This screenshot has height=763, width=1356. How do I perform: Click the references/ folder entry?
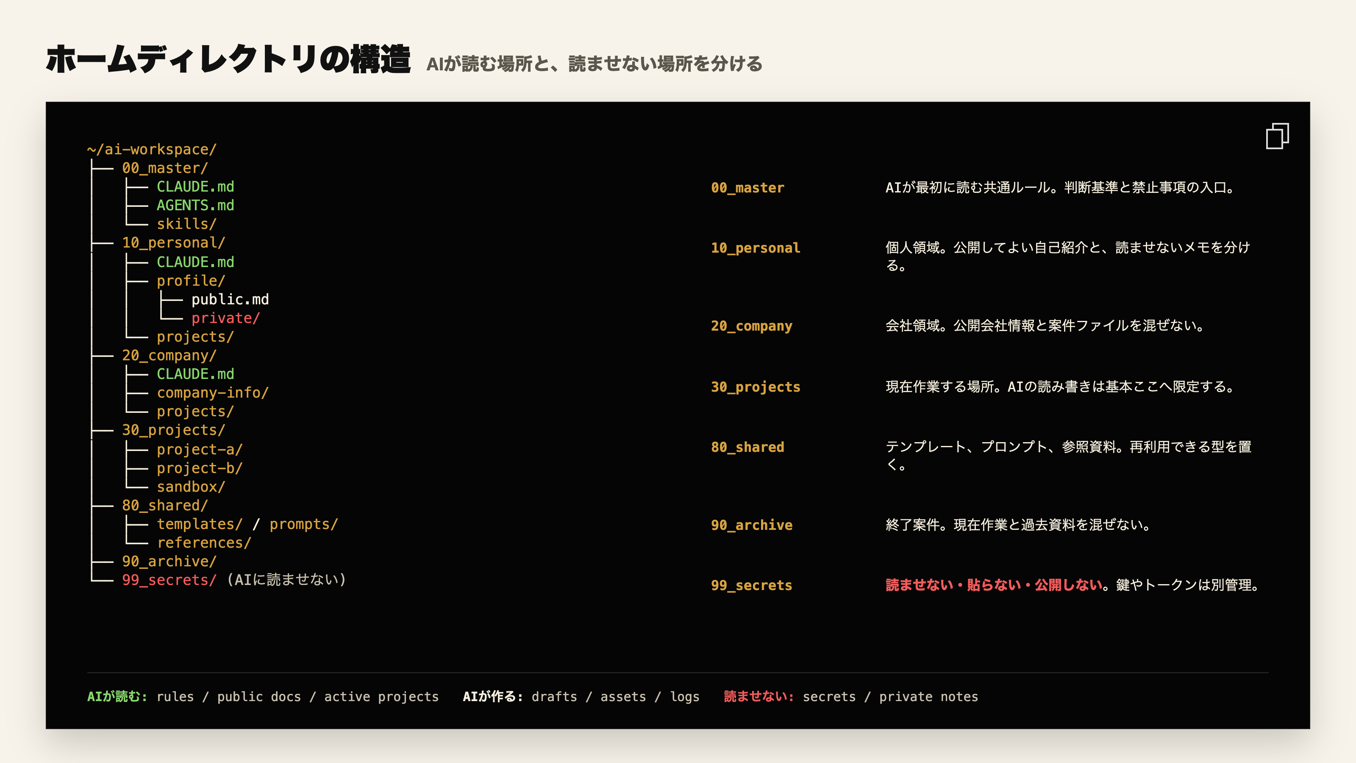point(204,543)
